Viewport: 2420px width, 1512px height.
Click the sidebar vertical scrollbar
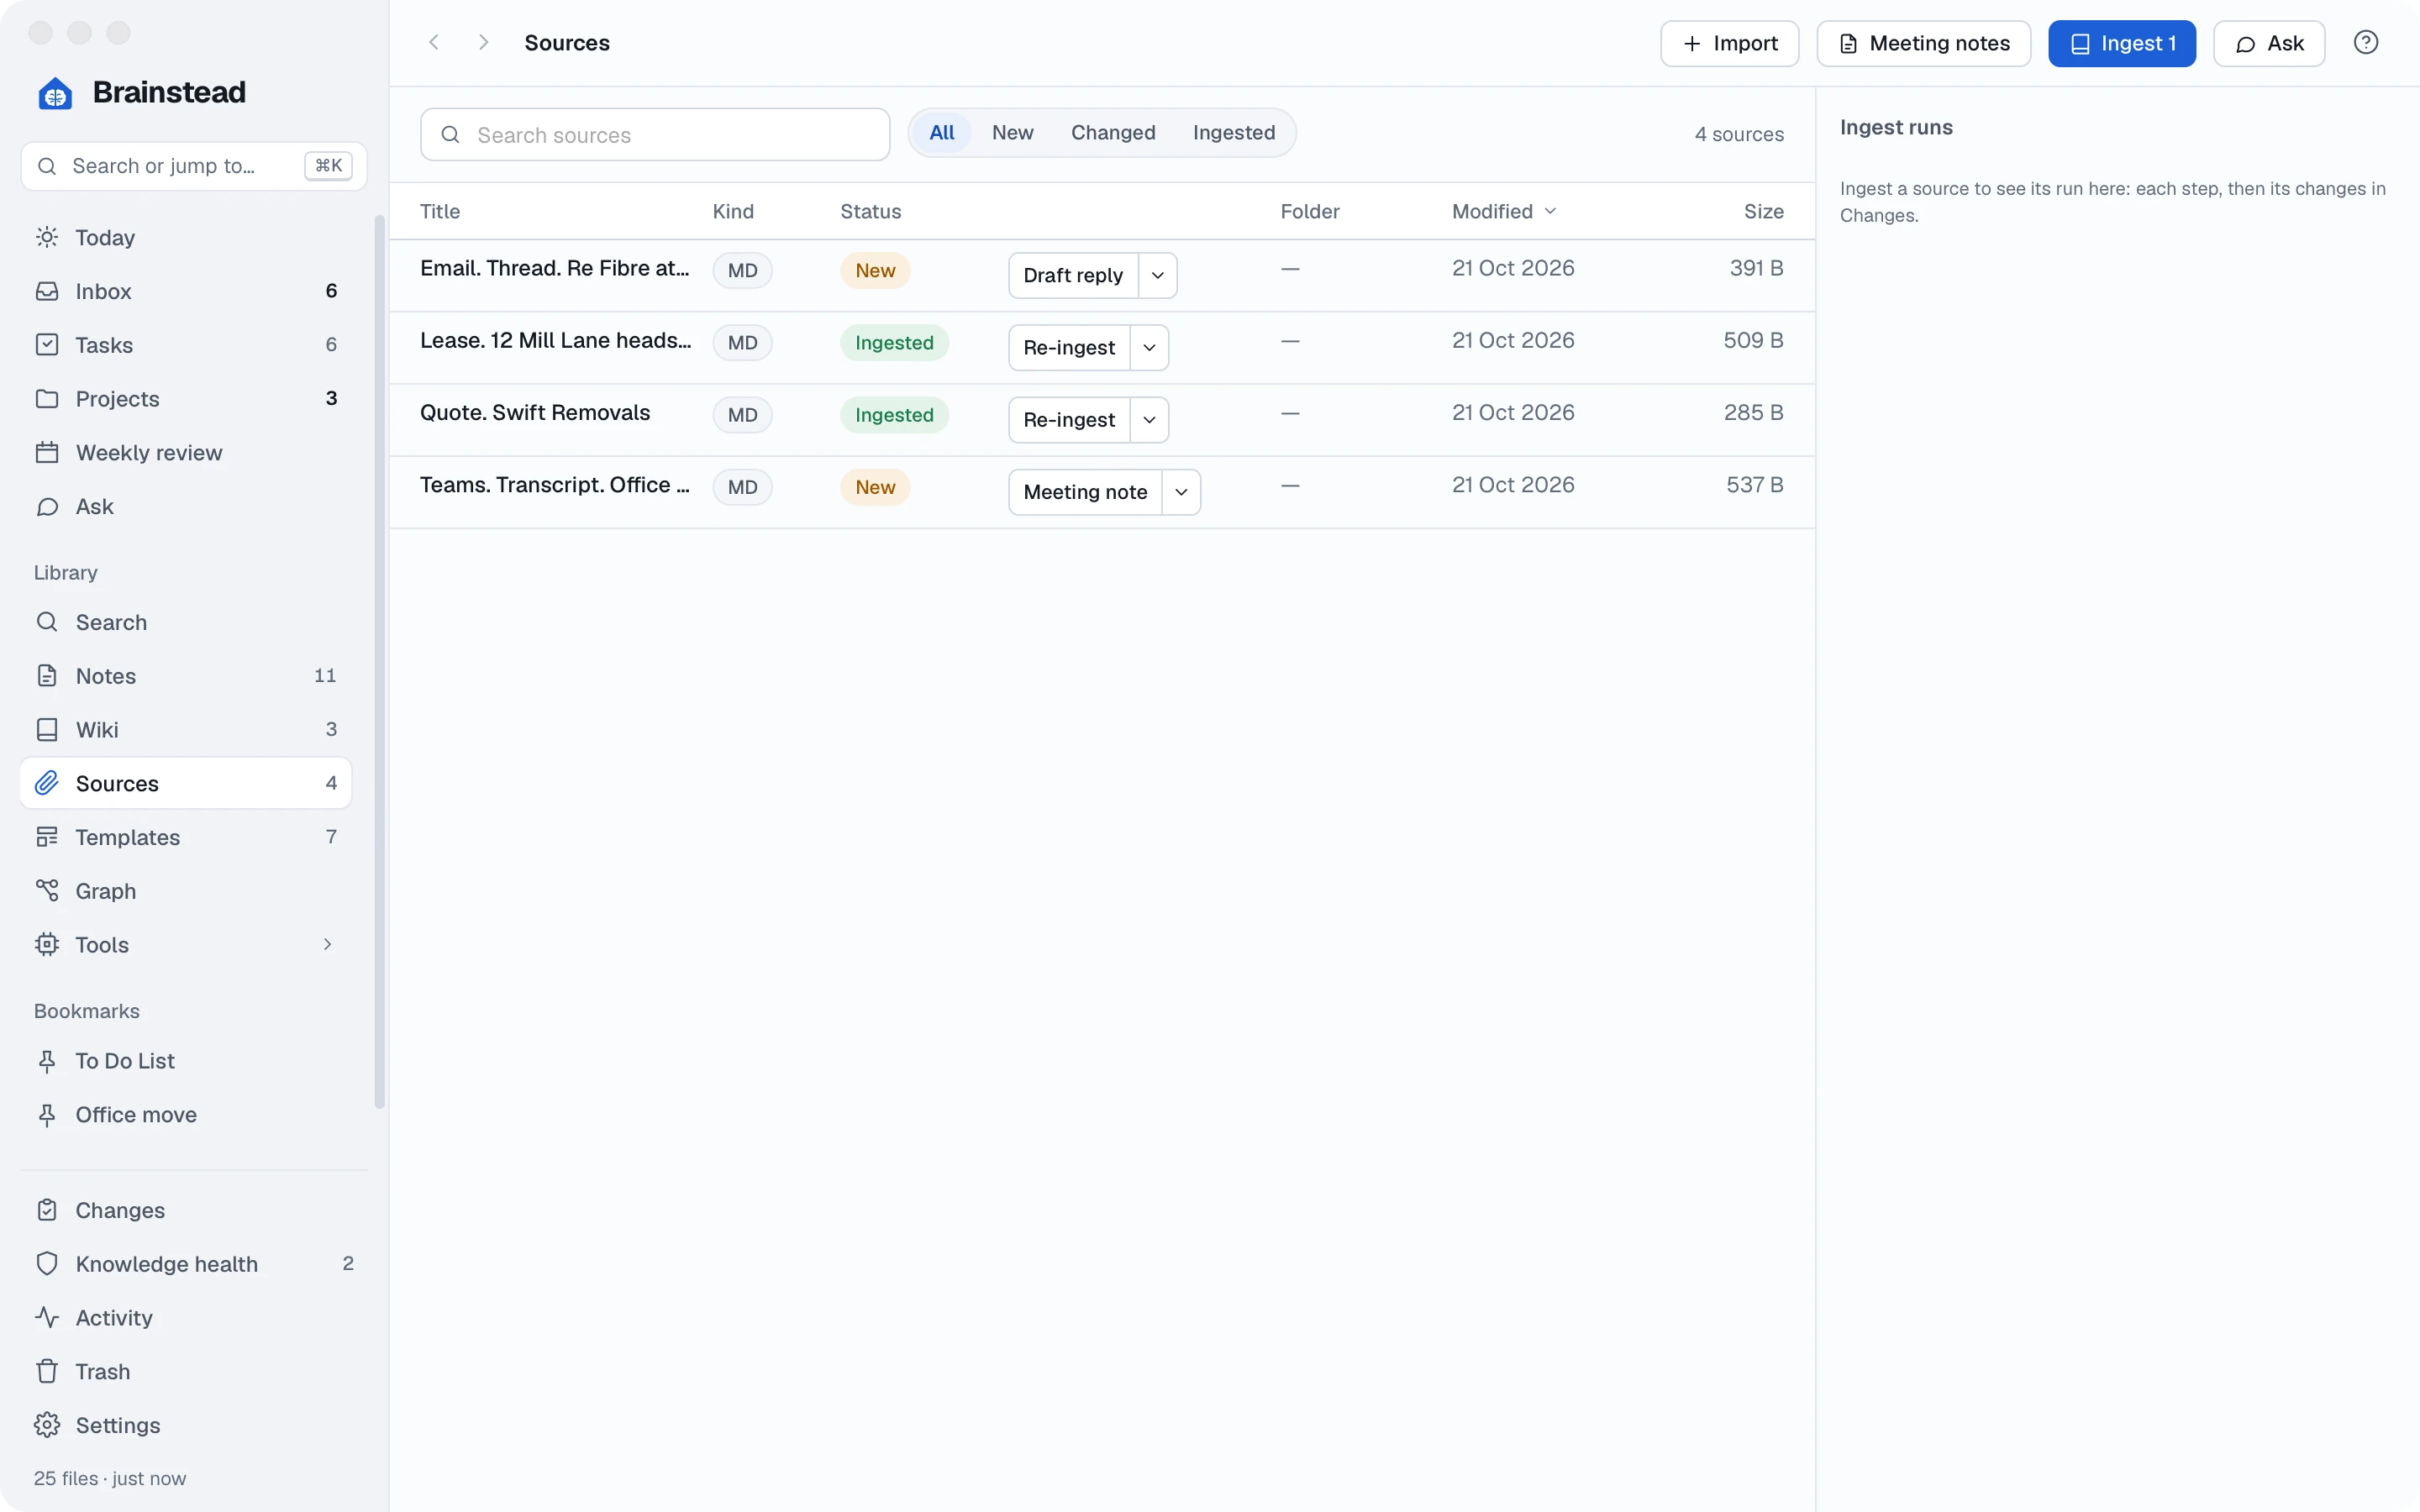coord(379,662)
